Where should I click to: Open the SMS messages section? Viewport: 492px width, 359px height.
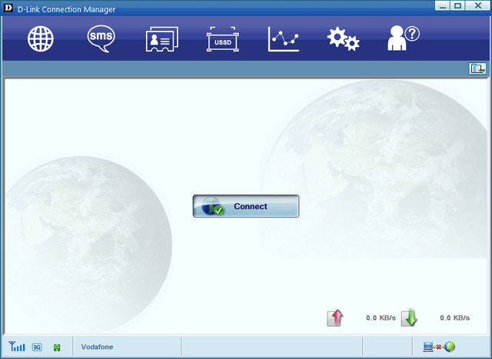(x=101, y=38)
